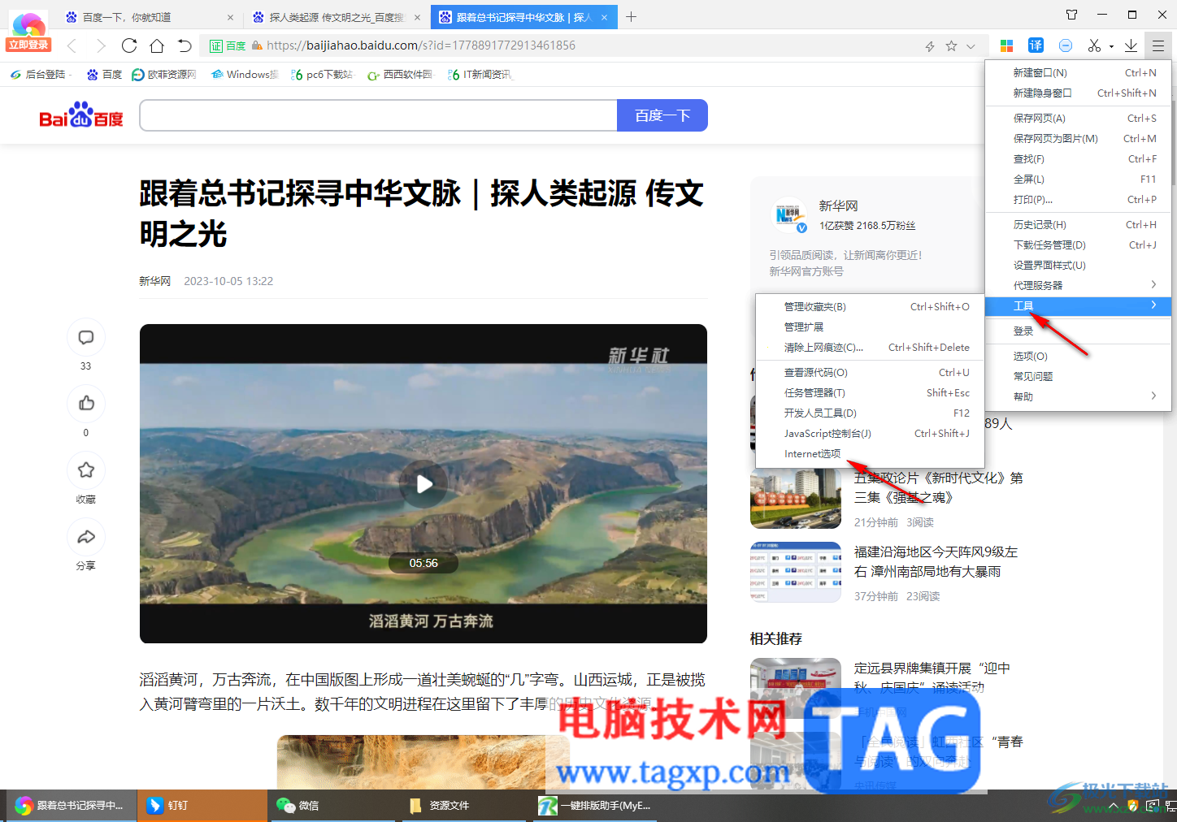Go to the home page icon
The image size is (1177, 822).
pos(157,45)
